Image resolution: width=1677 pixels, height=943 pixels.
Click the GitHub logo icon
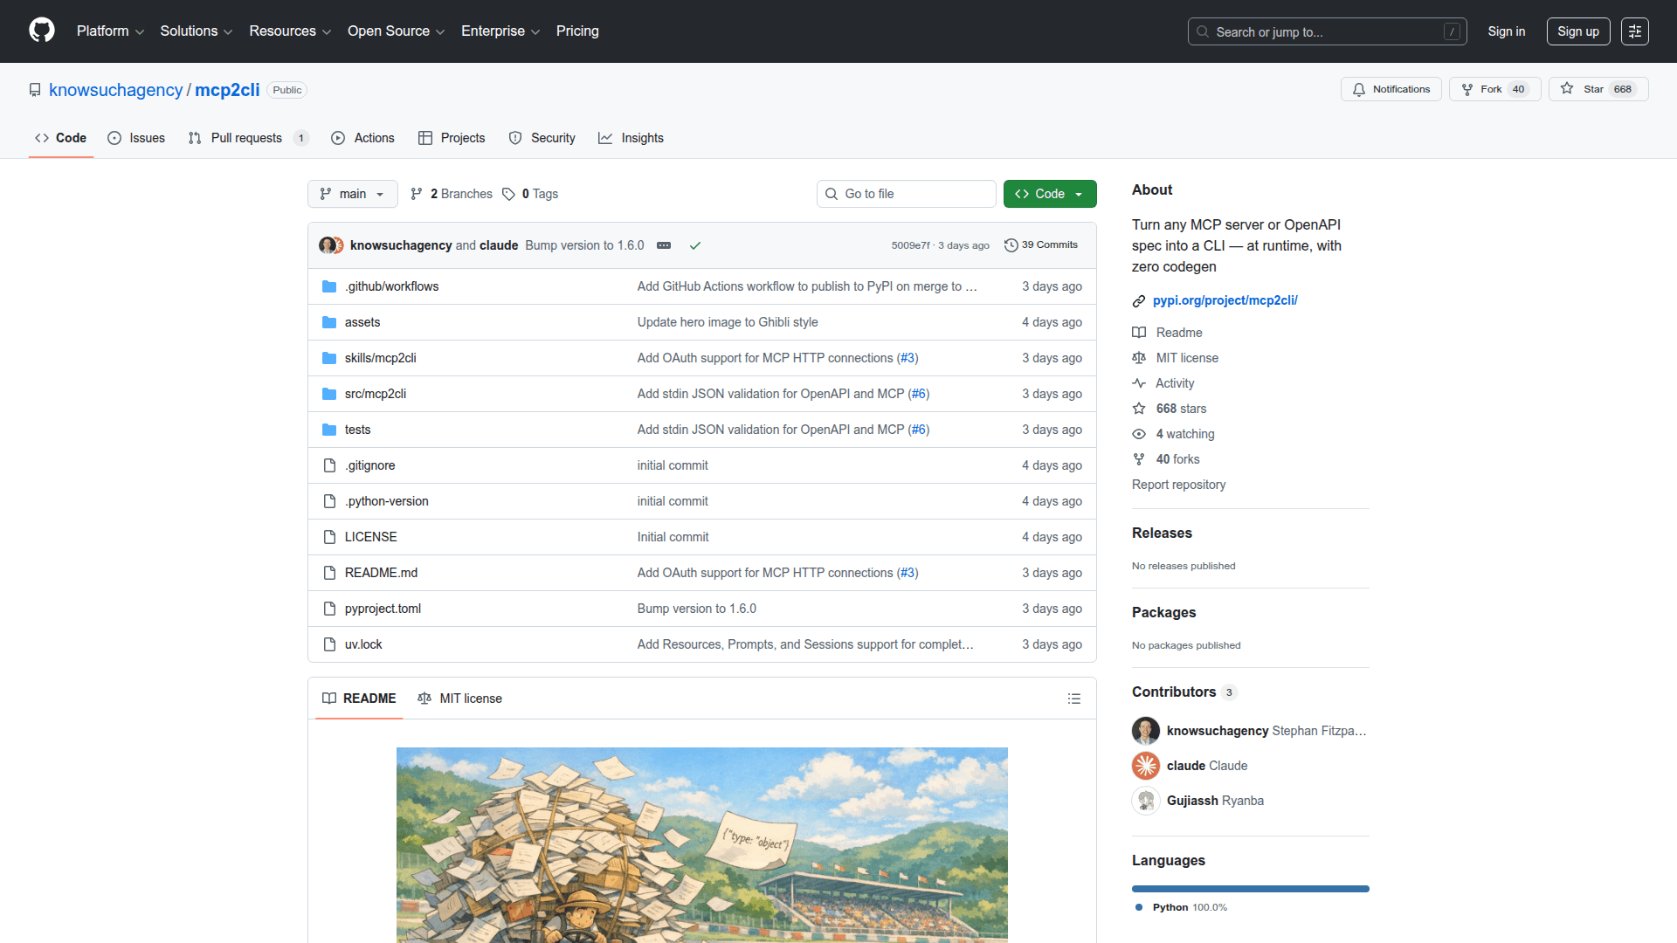point(41,31)
